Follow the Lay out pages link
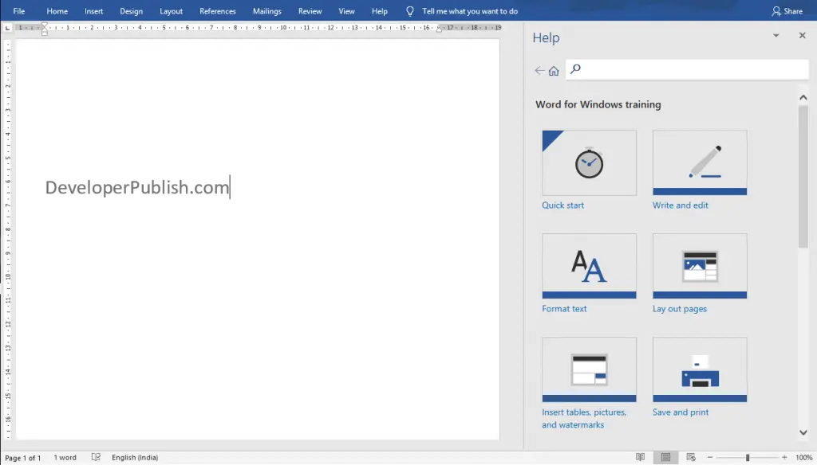This screenshot has width=817, height=465. [x=680, y=308]
